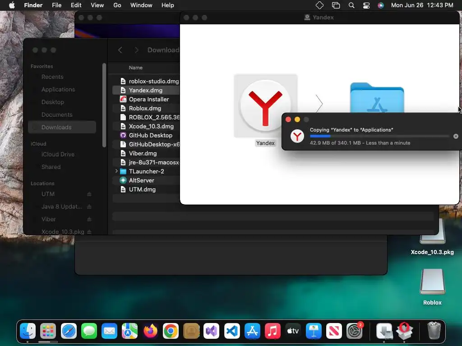The height and width of the screenshot is (346, 462).
Task: Open the Yandex app icon in the installer window
Action: tap(265, 106)
